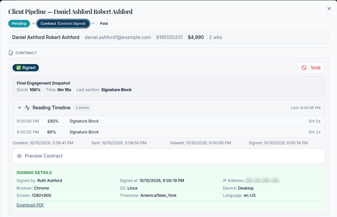Click the phone number 9195550201
337x217 pixels.
pos(169,37)
